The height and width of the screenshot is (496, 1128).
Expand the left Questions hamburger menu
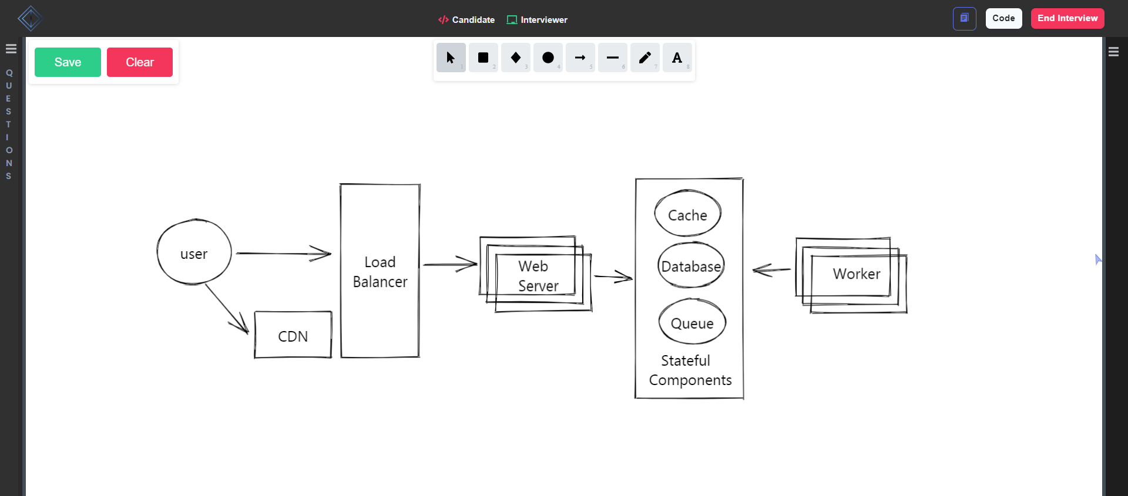(11, 49)
